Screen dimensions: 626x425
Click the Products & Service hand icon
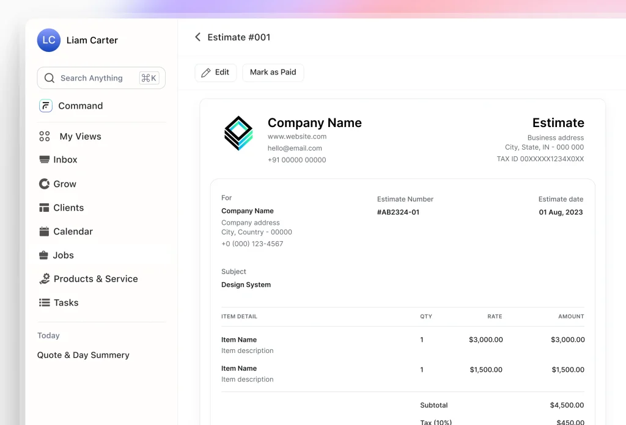[45, 278]
